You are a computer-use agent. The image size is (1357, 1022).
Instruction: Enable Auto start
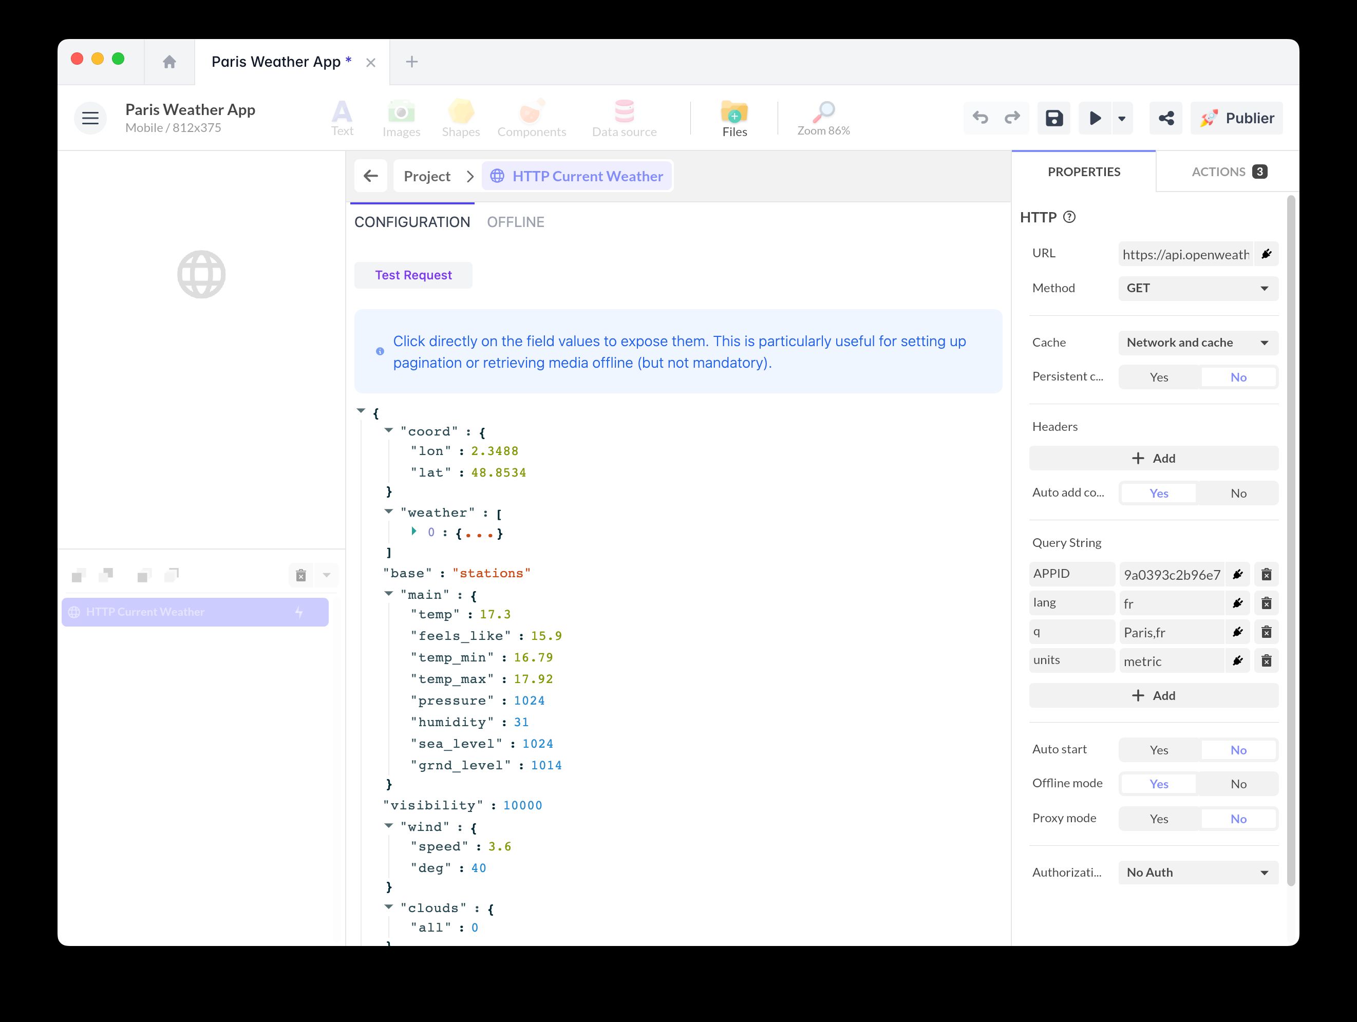click(x=1158, y=750)
